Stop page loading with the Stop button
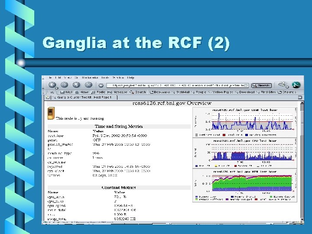Viewport: 312px width, 234px height. (x=88, y=85)
